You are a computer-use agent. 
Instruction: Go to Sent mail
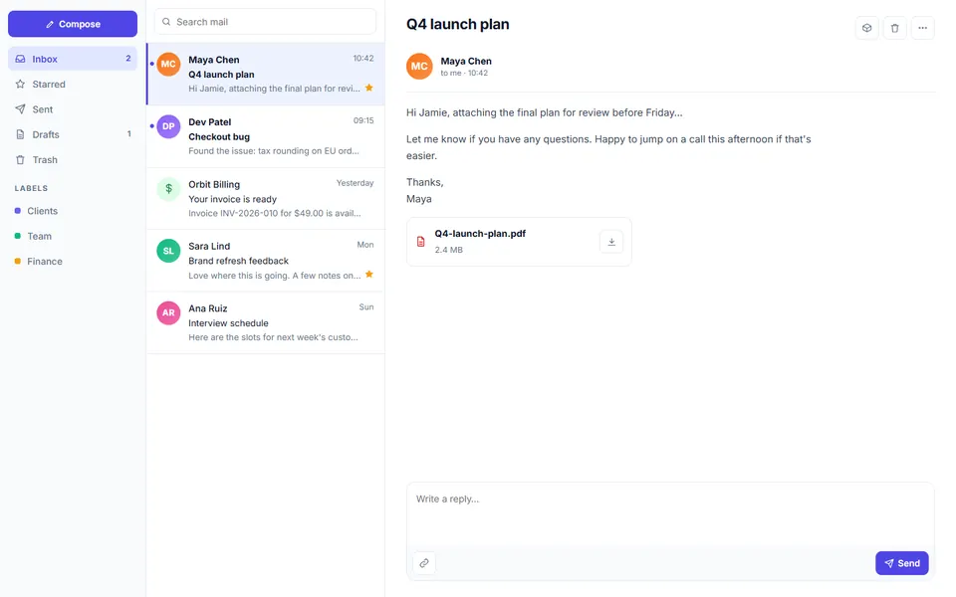73,109
